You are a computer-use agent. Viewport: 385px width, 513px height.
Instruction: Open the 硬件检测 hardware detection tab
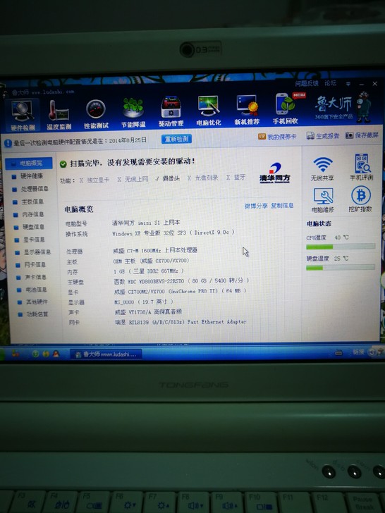(x=23, y=116)
